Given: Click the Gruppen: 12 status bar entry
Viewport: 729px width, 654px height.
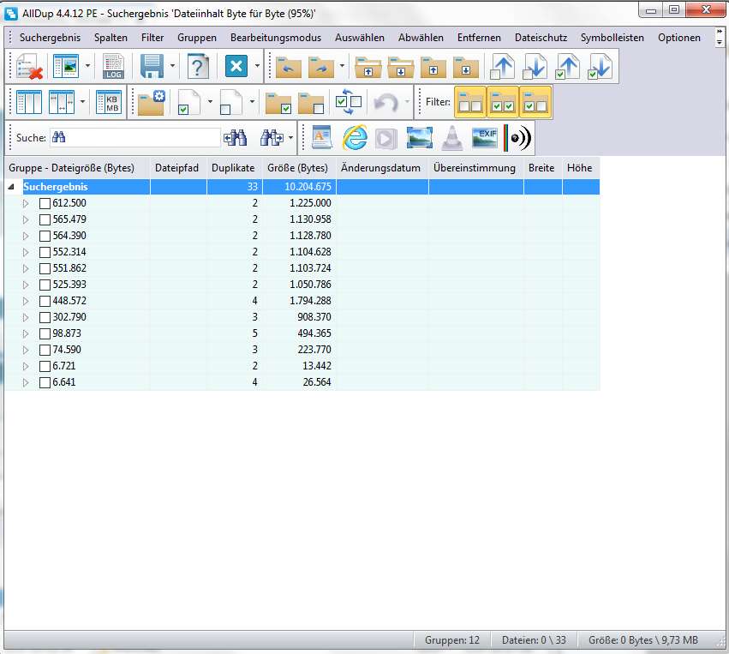Looking at the screenshot, I should click(452, 640).
